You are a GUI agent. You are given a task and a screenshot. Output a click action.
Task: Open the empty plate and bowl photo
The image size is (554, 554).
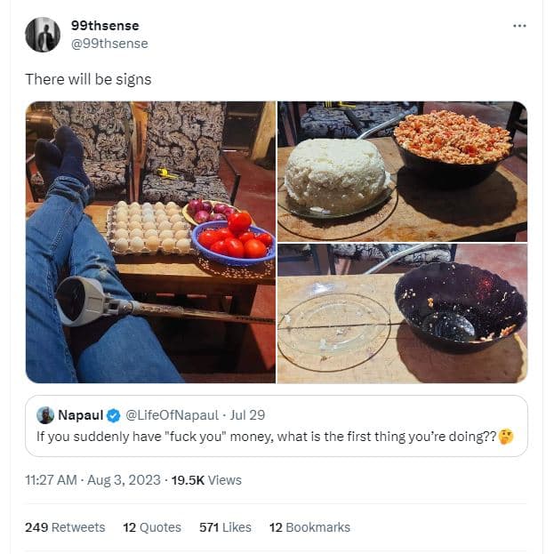coord(402,313)
